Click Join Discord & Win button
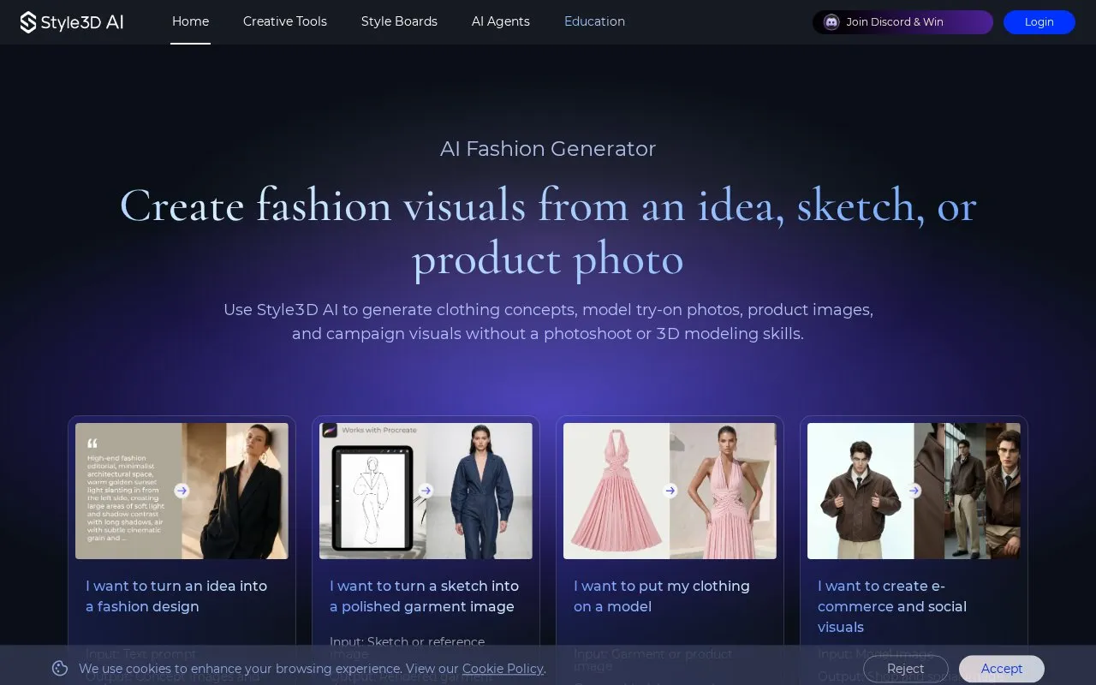The width and height of the screenshot is (1096, 685). point(902,22)
